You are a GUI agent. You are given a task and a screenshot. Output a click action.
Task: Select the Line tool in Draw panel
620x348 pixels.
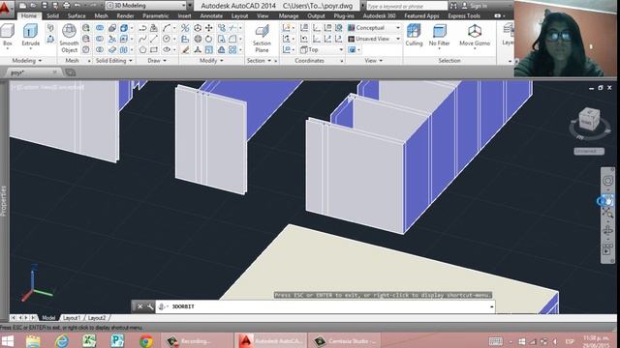(154, 39)
